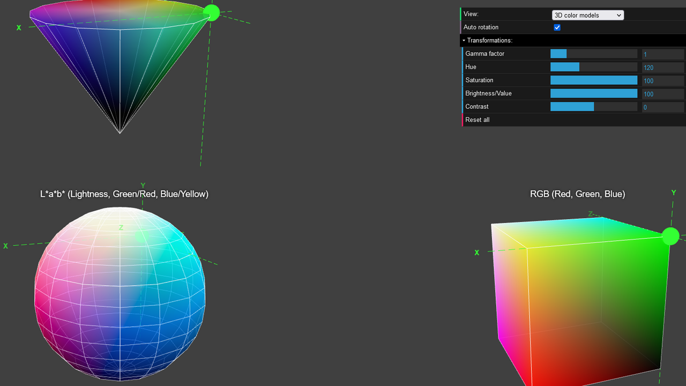
Task: Click the Gamma factor slider
Action: (x=593, y=54)
